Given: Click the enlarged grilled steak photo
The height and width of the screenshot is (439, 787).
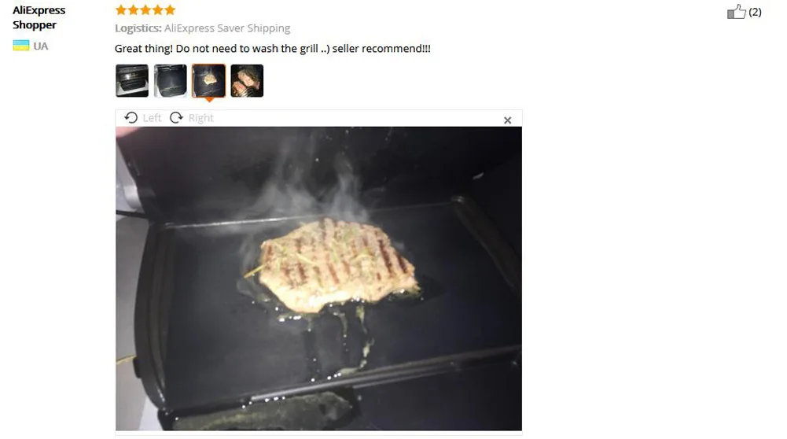Looking at the screenshot, I should click(318, 279).
